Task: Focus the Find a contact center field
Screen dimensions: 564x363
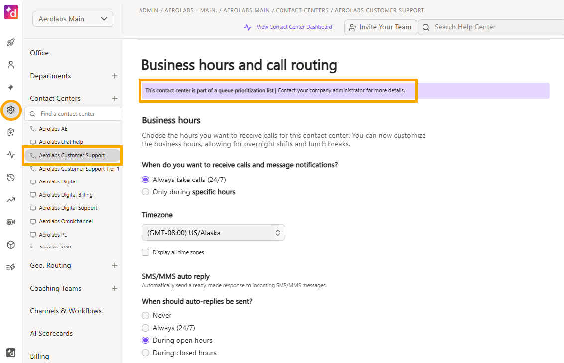Action: pyautogui.click(x=73, y=114)
